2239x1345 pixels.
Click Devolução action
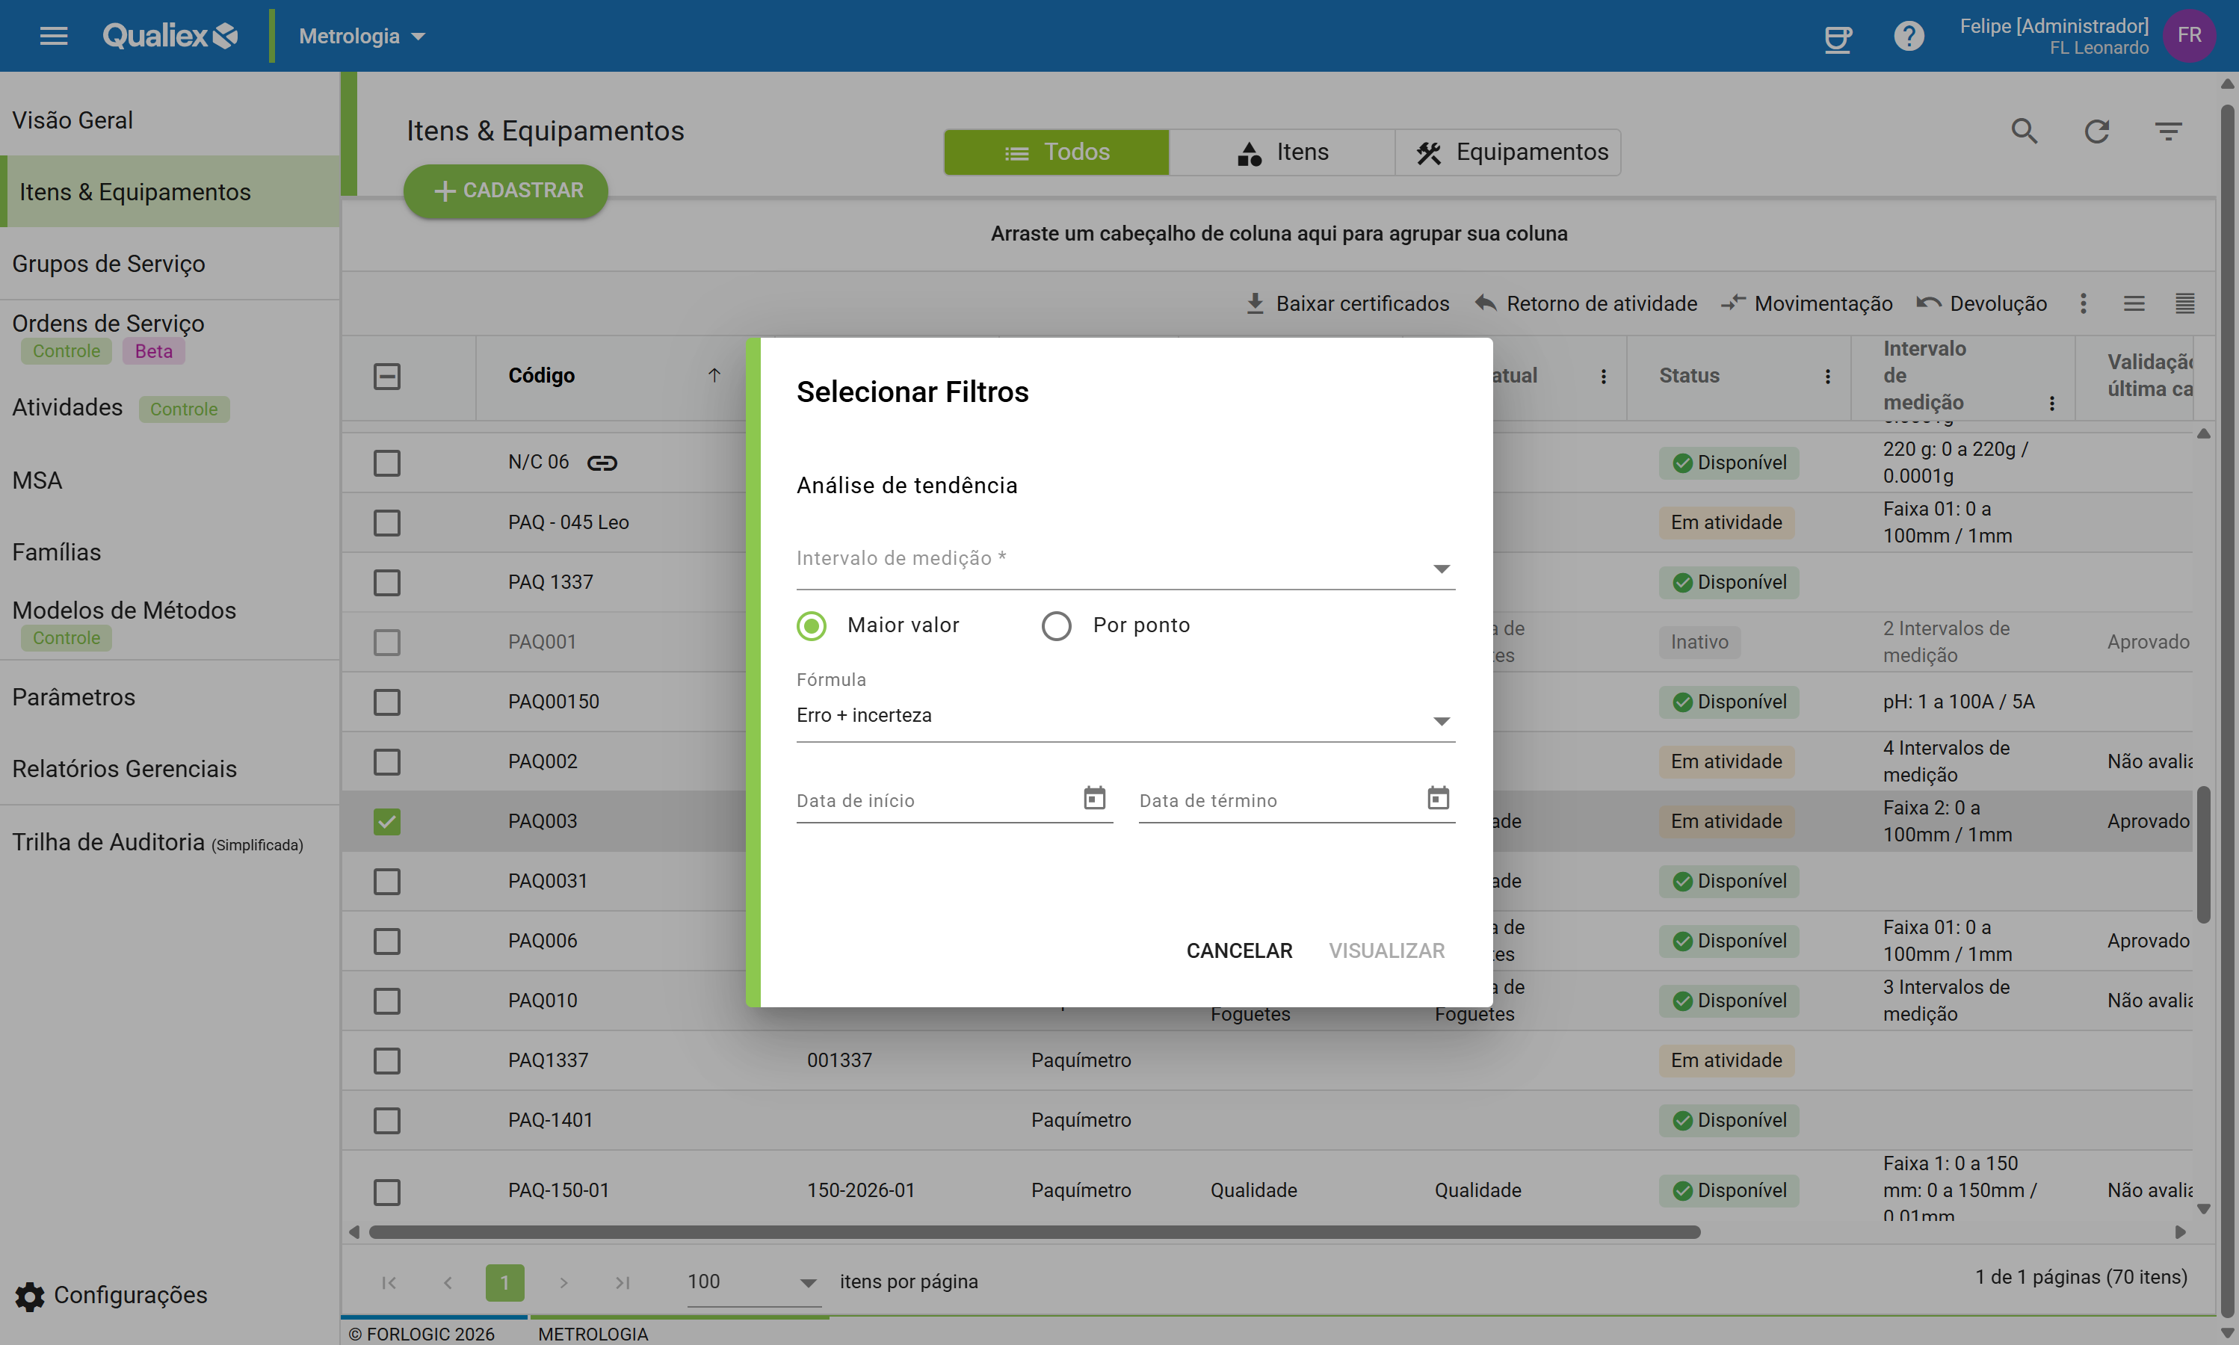tap(1982, 303)
